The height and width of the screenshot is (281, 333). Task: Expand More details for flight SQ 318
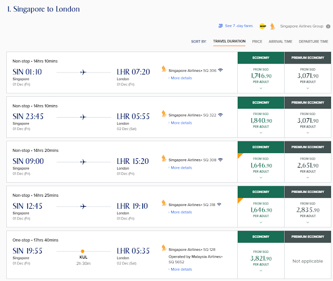tap(180, 212)
